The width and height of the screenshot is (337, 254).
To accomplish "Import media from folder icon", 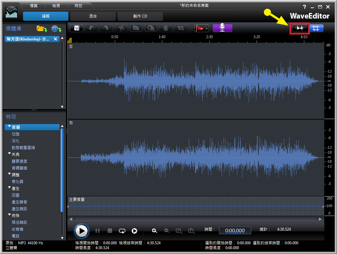I will [x=41, y=29].
